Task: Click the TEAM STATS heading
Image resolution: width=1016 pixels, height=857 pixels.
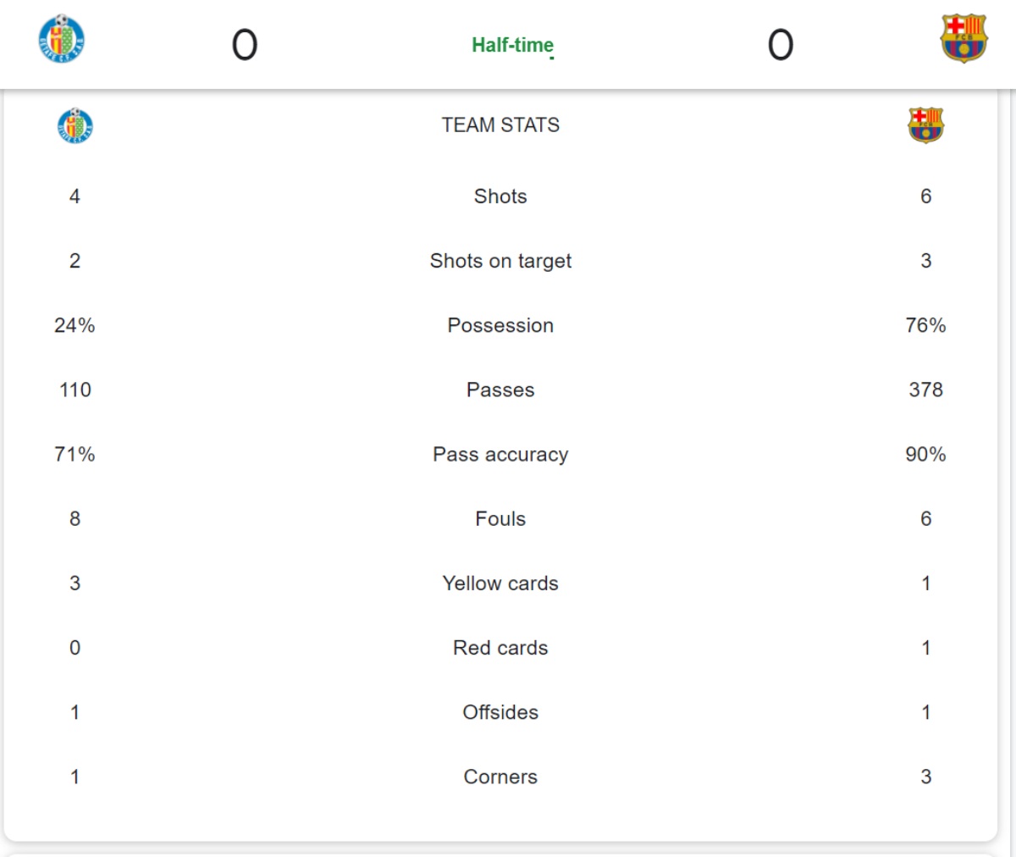Action: tap(500, 125)
